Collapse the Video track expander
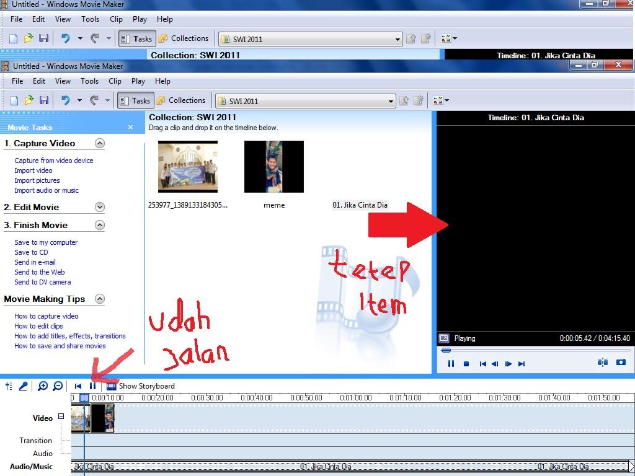The image size is (635, 476). point(61,416)
